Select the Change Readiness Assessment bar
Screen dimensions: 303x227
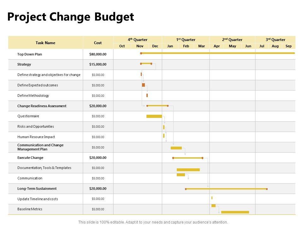click(x=157, y=106)
